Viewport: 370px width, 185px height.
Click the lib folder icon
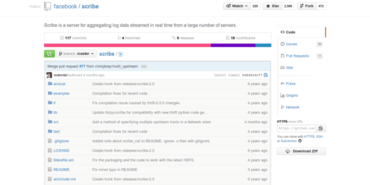[50, 112]
